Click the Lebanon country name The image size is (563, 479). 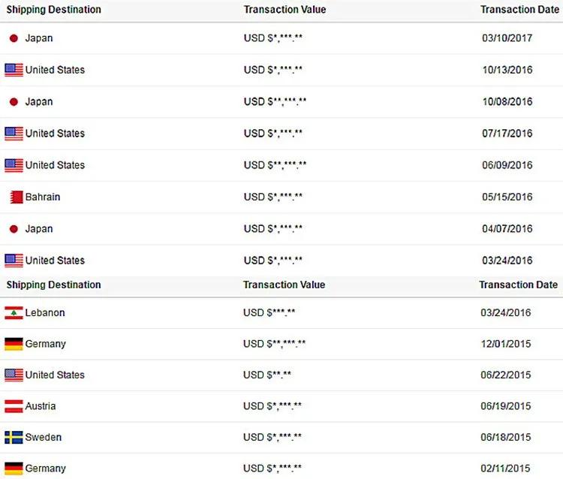[x=45, y=312]
